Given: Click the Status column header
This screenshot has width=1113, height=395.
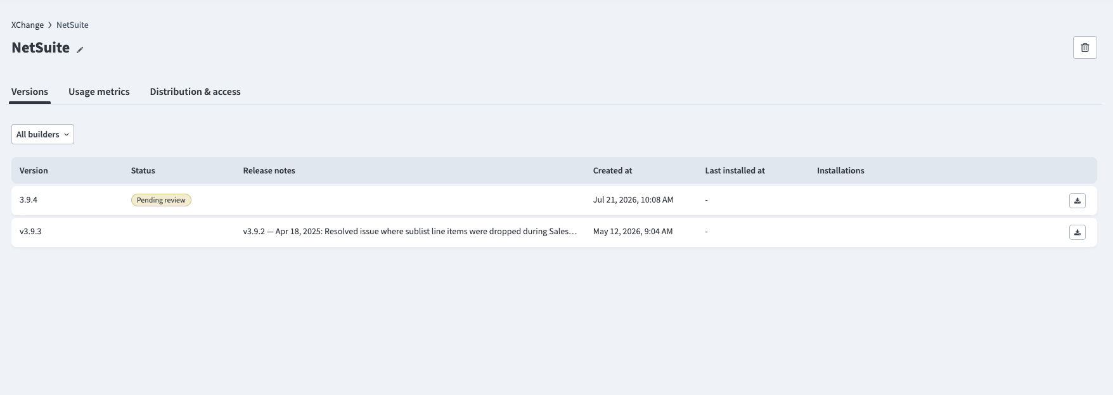Looking at the screenshot, I should (143, 170).
